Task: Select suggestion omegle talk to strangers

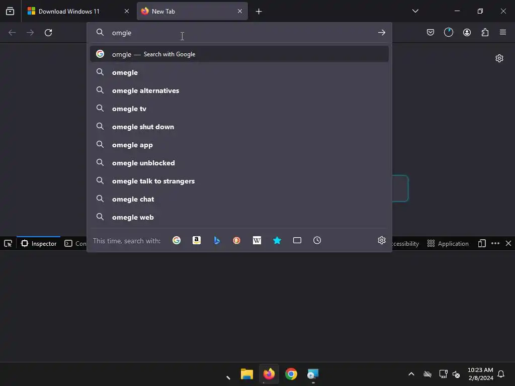Action: pyautogui.click(x=239, y=181)
